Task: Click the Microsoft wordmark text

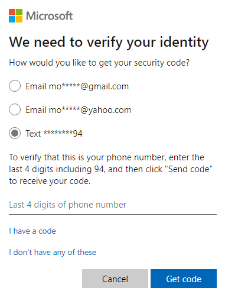Action: coord(50,16)
